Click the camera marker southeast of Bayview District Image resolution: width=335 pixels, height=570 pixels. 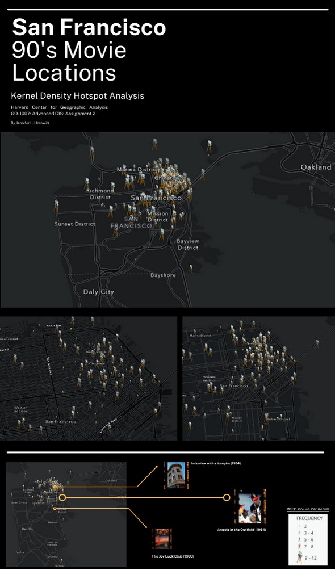pyautogui.click(x=190, y=269)
